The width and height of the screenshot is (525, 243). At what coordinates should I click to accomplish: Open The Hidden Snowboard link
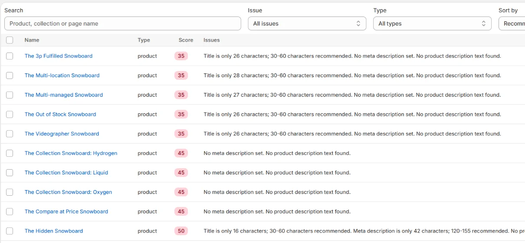click(x=54, y=231)
